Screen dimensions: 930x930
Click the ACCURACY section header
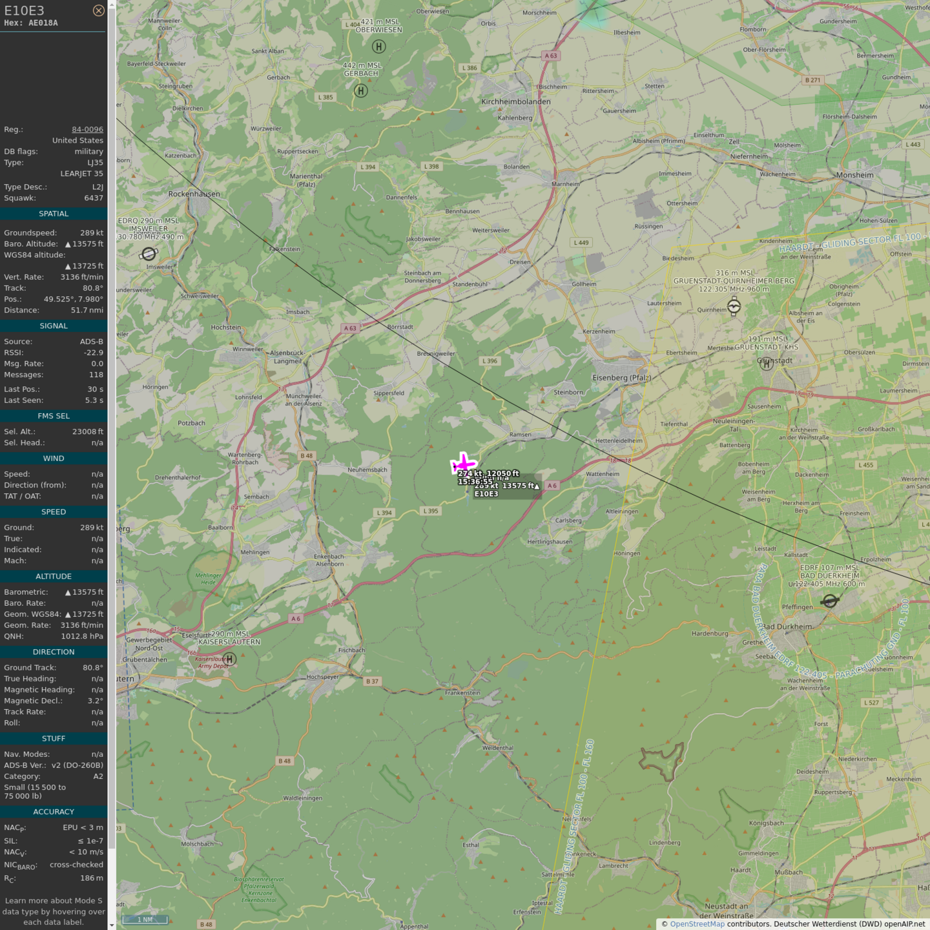(x=54, y=812)
